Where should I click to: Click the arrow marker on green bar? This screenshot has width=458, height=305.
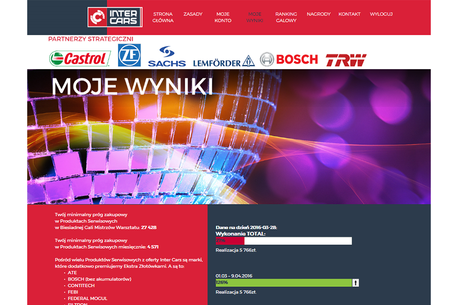point(355,283)
